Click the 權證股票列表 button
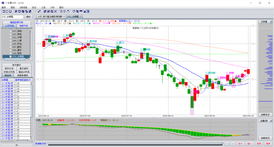This screenshot has height=147, width=274. [17, 22]
